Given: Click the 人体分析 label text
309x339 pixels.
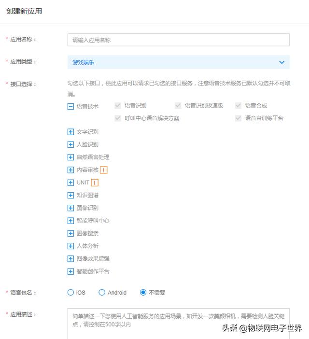Looking at the screenshot, I should 87,246.
